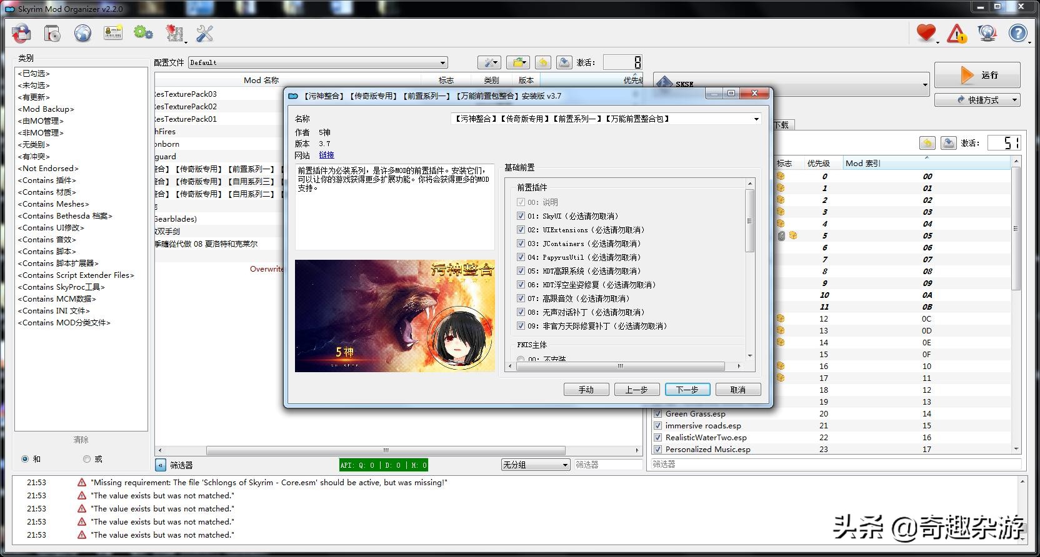Click mod list create backup icon
The width and height of the screenshot is (1040, 557).
tap(564, 62)
